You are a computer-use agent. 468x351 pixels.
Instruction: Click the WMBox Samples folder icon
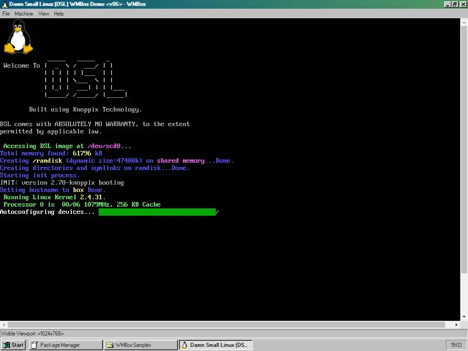(110, 345)
